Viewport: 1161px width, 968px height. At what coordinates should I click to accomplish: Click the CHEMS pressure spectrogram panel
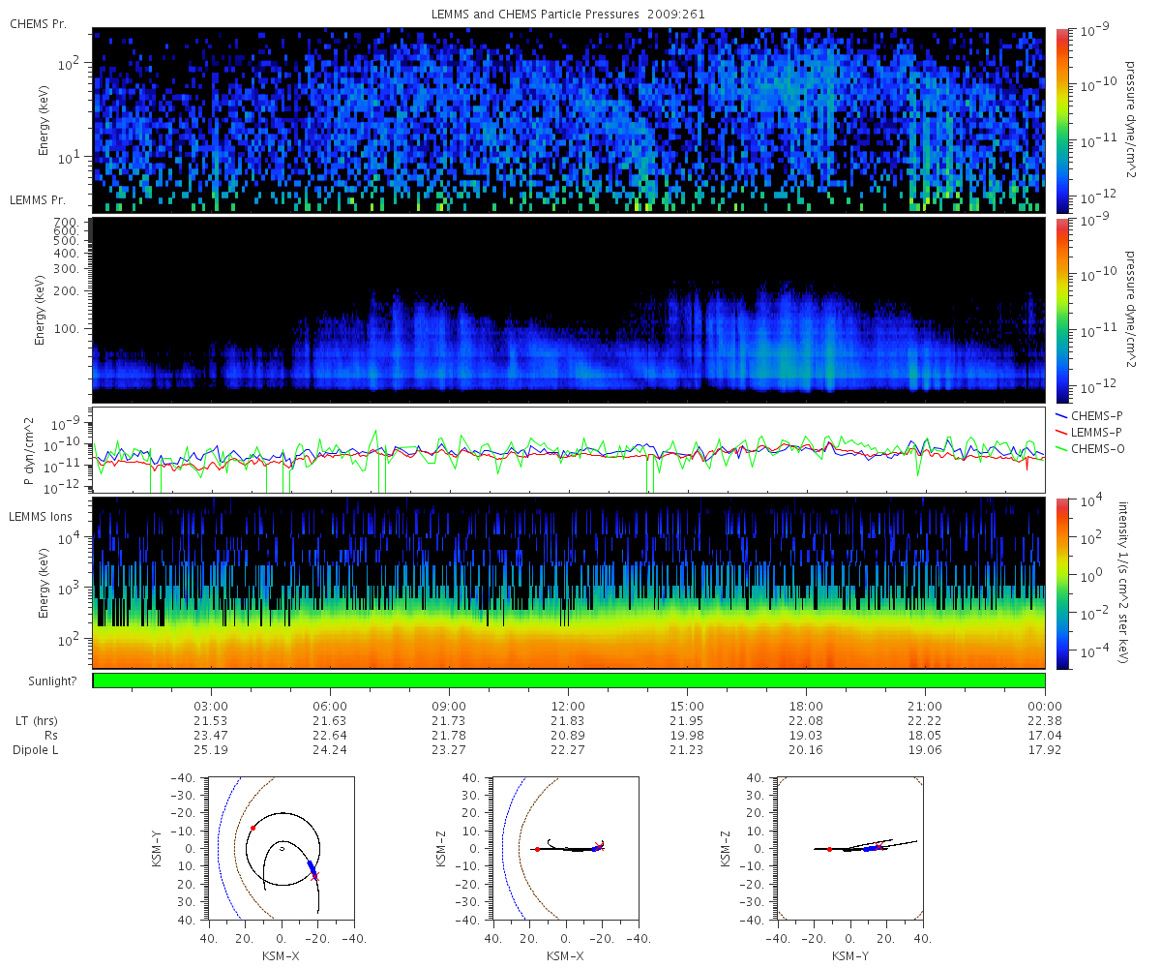point(569,120)
